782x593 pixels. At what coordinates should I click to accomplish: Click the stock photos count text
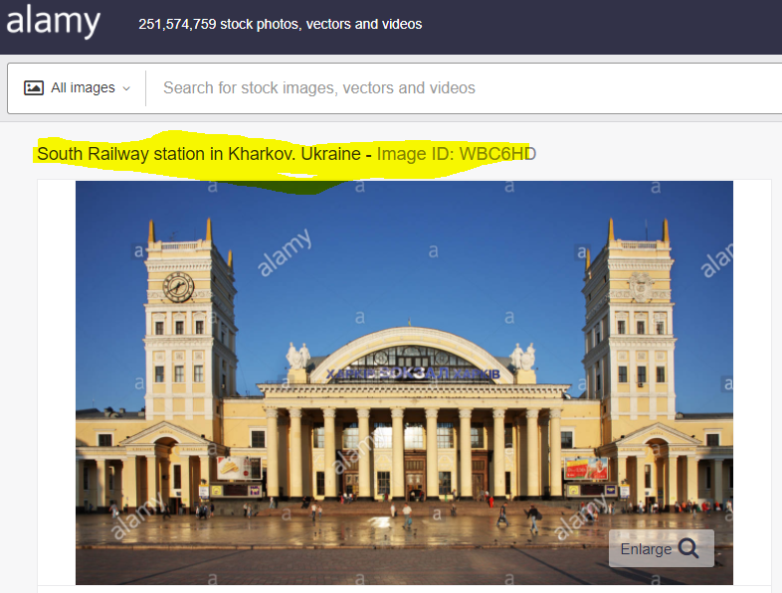click(280, 24)
